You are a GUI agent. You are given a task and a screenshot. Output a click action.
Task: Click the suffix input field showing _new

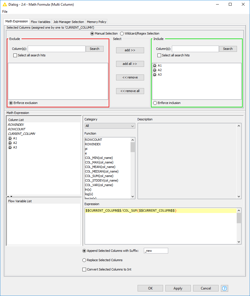[x=156, y=250]
